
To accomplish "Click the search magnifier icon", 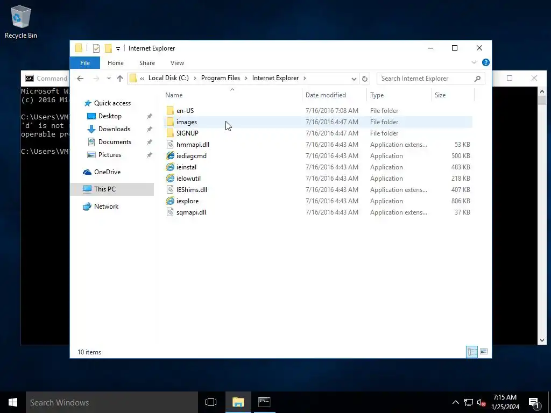I will (477, 79).
